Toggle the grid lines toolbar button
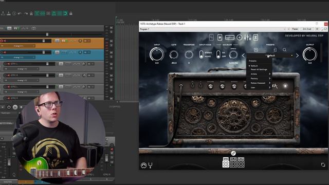The width and height of the screenshot is (329, 185). [60, 14]
